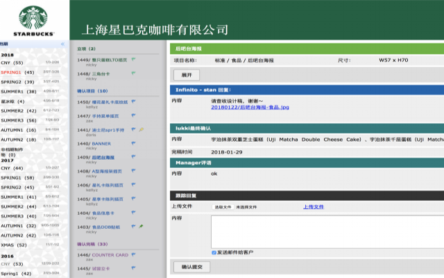Collapse the left sidebar with double-chevron

62,44
